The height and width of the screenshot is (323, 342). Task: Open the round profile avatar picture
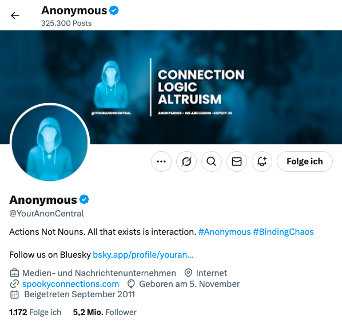(50, 143)
